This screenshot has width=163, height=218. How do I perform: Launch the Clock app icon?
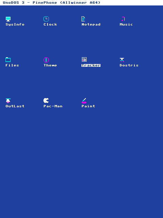46,19
